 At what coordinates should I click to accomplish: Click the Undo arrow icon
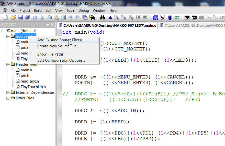[71, 18]
